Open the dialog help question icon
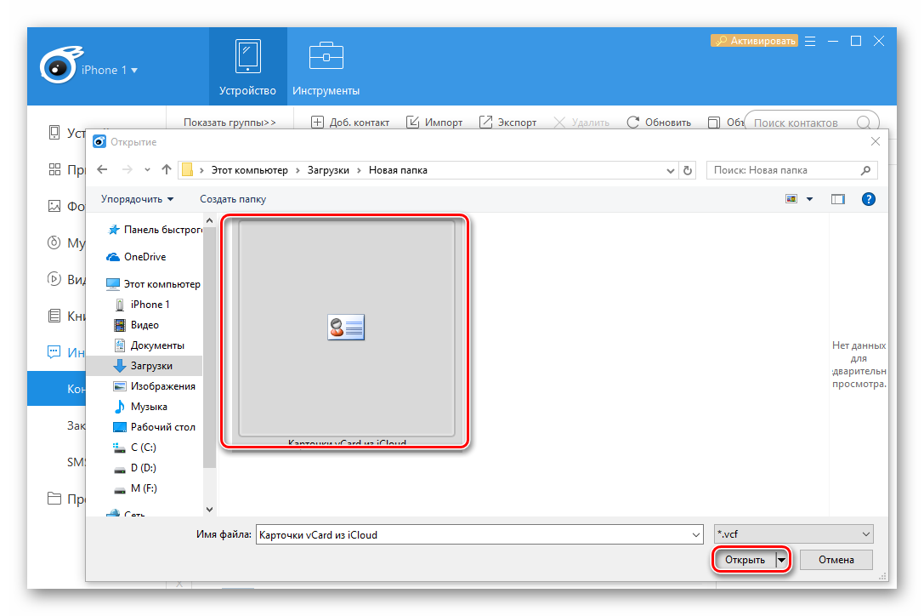 868,199
